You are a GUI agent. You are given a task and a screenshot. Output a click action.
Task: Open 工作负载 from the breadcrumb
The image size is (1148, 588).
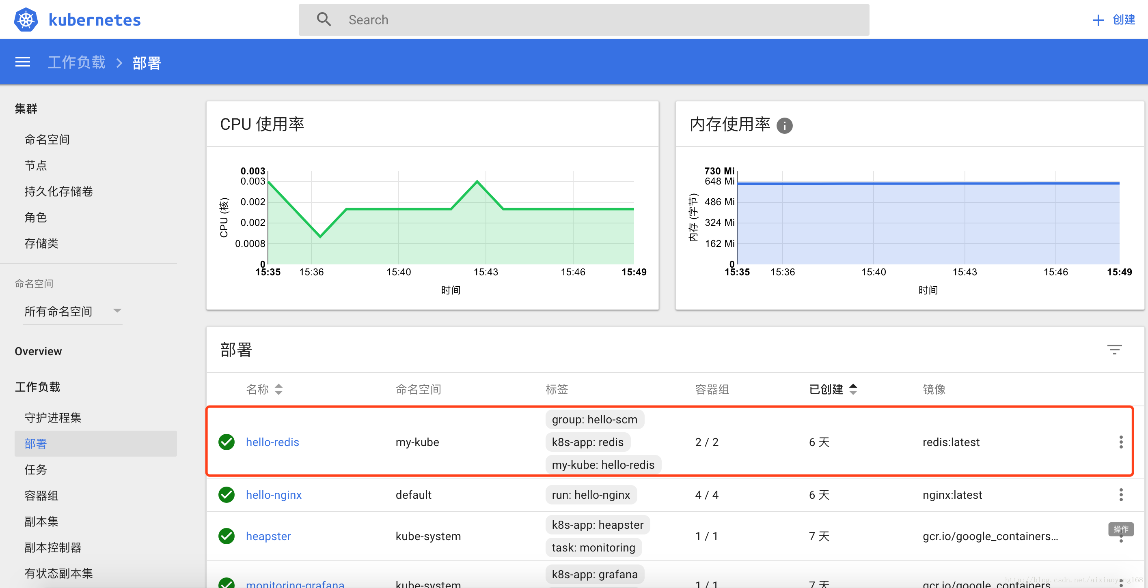(x=76, y=62)
